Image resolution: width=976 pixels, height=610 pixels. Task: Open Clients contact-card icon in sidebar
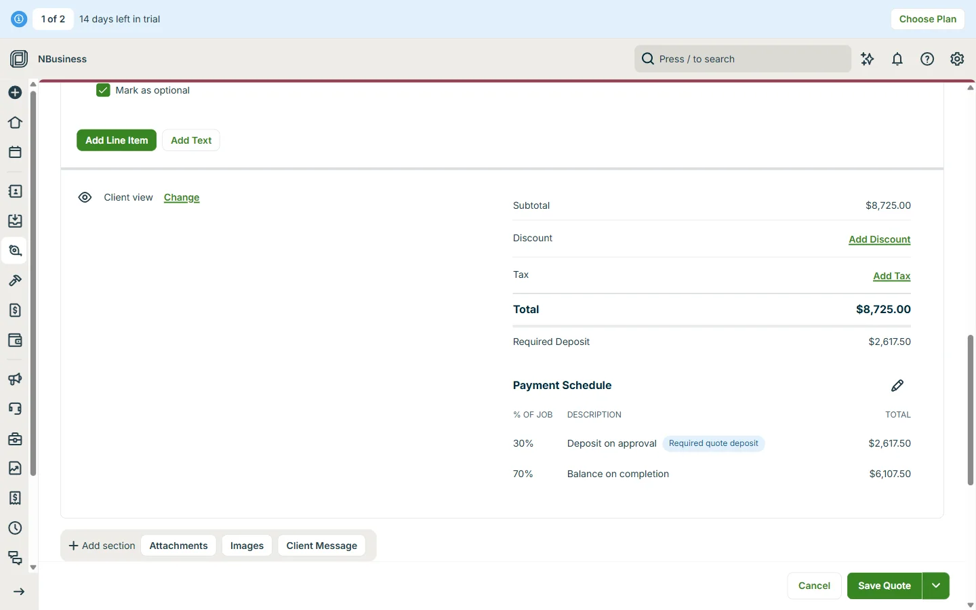pyautogui.click(x=15, y=191)
